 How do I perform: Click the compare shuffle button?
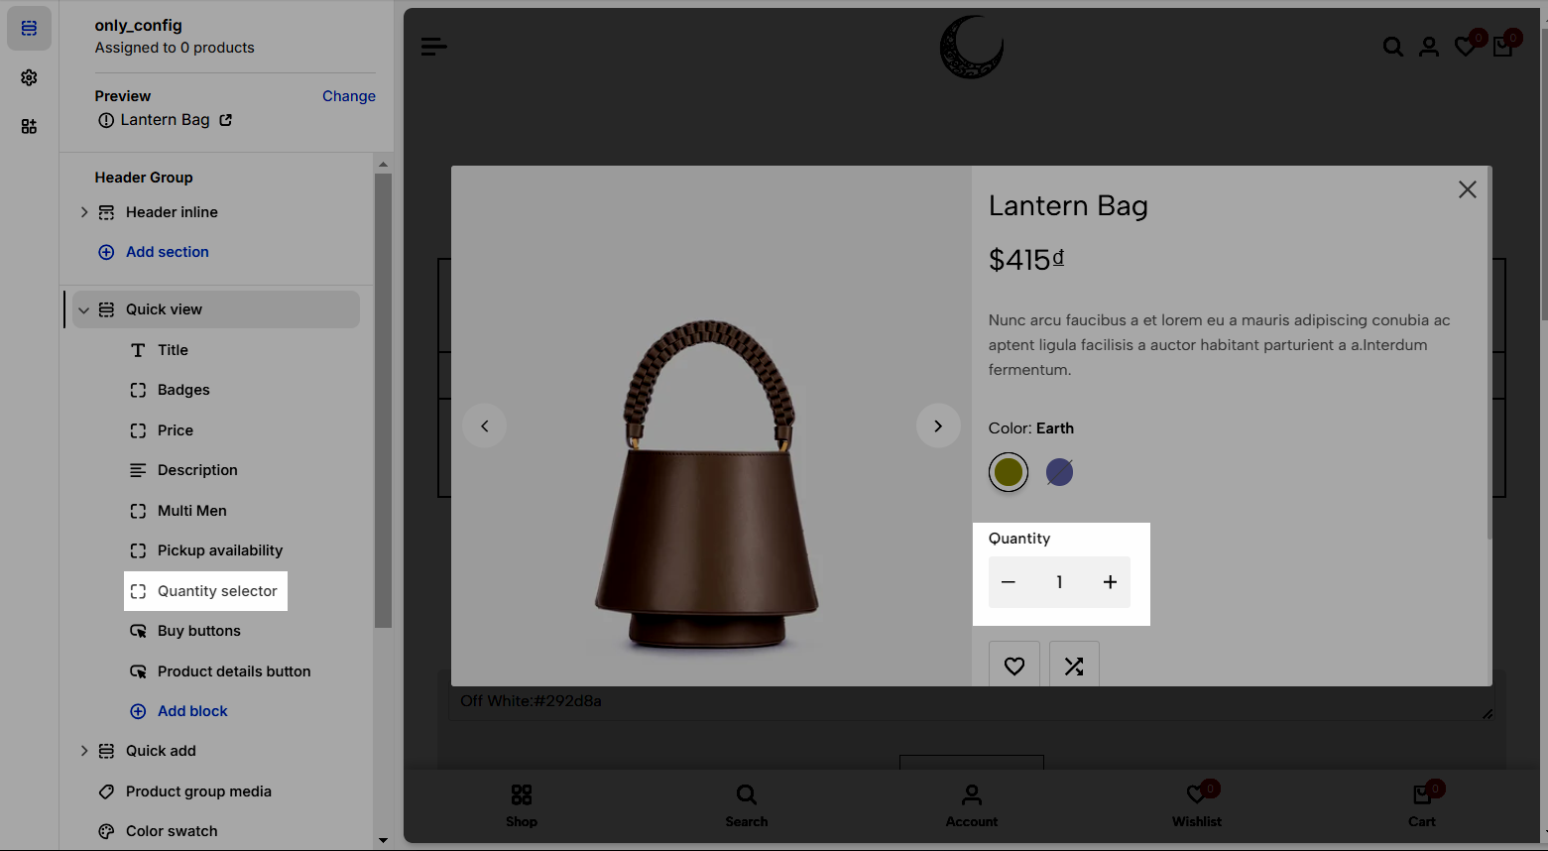pyautogui.click(x=1074, y=665)
